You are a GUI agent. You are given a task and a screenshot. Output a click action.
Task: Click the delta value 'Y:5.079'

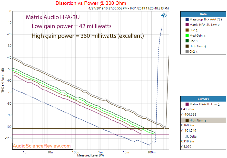click(x=186, y=147)
